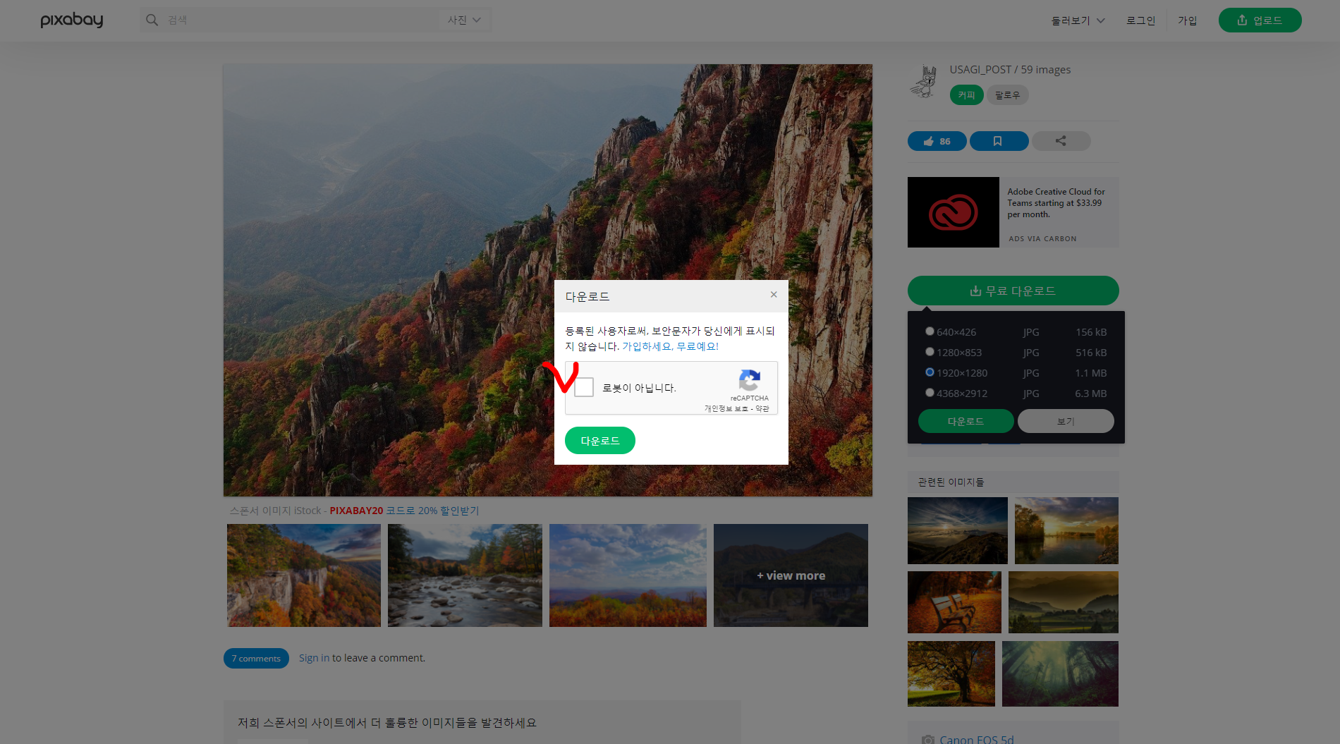Click green 다운로드 button in dialog
Viewport: 1340px width, 744px height.
tap(600, 441)
